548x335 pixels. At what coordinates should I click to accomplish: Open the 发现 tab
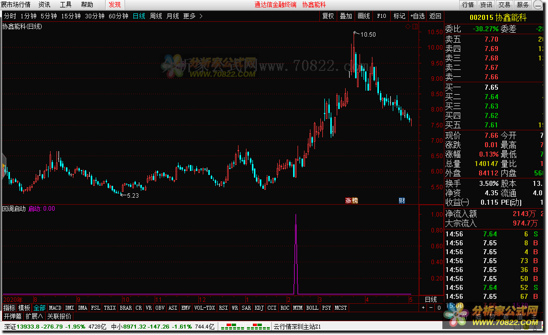tap(115, 4)
